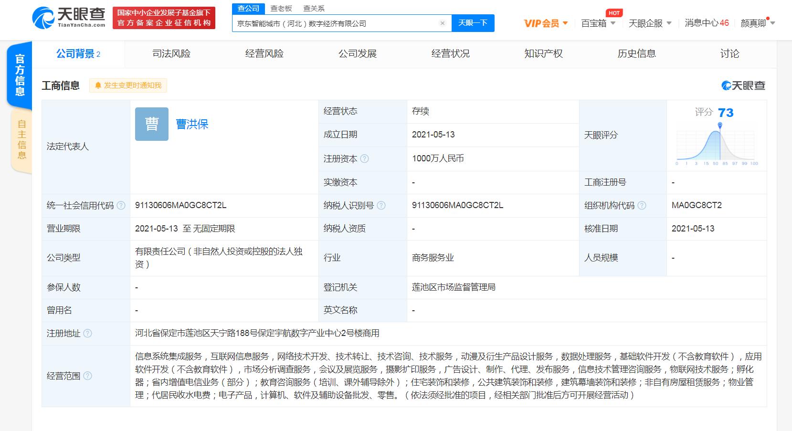Select the 查老板 search tab
Image resolution: width=792 pixels, height=431 pixels.
click(x=281, y=9)
